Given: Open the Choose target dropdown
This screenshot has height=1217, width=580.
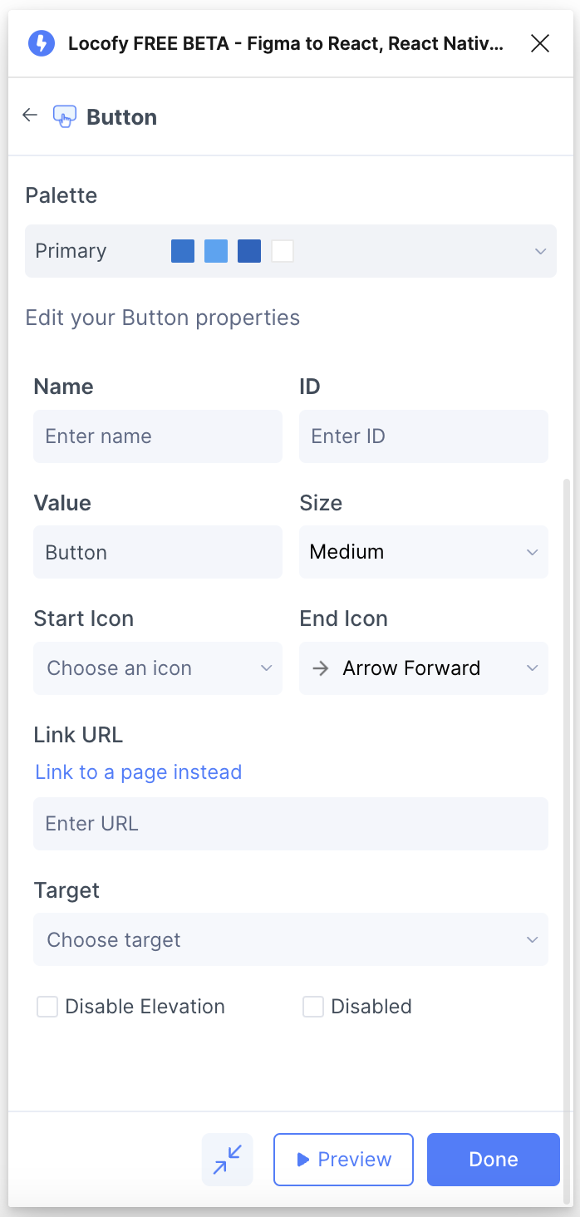Looking at the screenshot, I should pyautogui.click(x=291, y=939).
